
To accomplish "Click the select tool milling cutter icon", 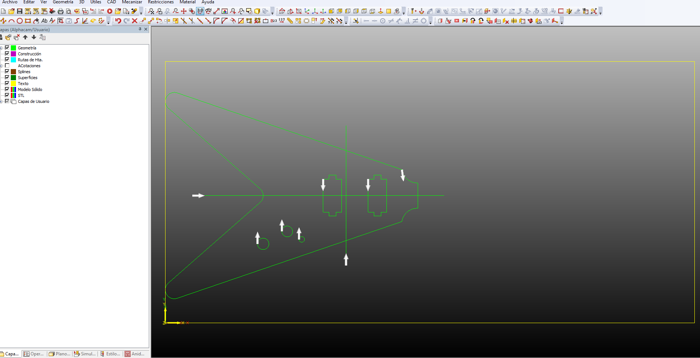I will click(x=414, y=11).
